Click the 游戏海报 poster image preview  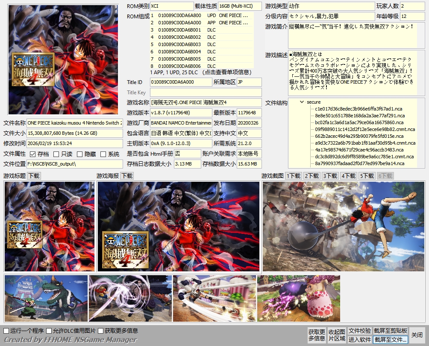[178, 227]
